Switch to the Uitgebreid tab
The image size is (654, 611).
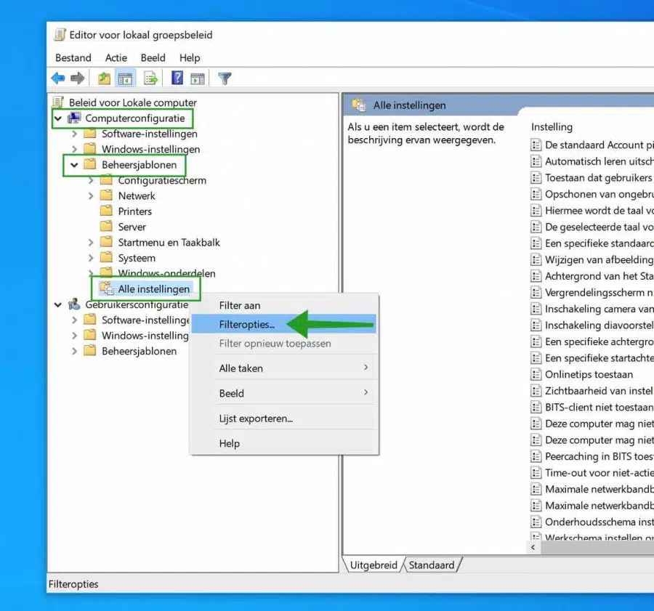pyautogui.click(x=374, y=565)
